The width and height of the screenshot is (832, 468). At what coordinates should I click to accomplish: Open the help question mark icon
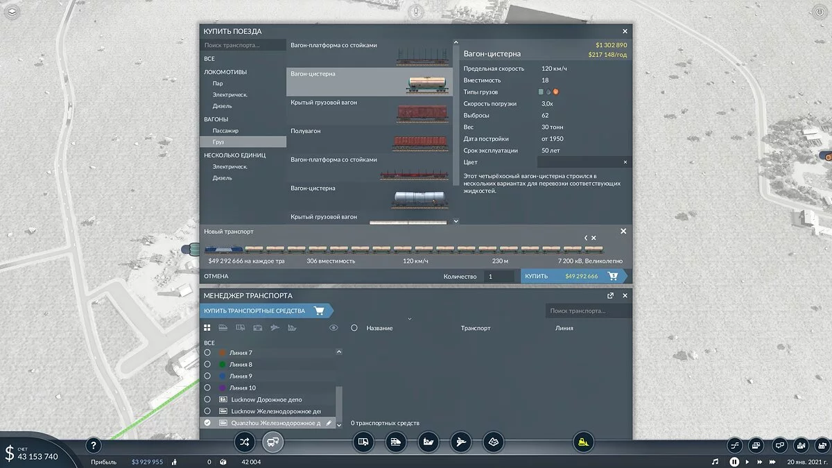tap(94, 446)
